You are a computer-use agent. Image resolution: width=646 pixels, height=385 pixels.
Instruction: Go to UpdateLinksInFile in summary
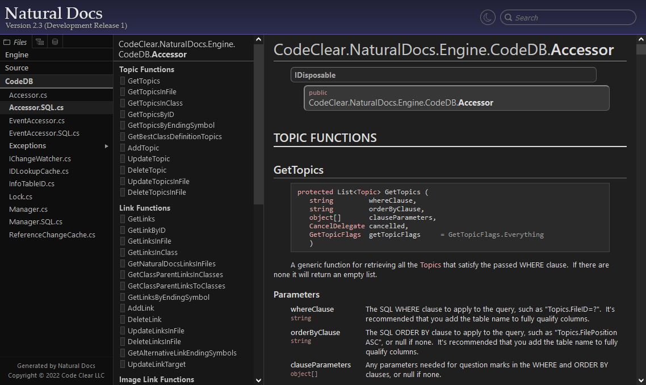point(156,330)
